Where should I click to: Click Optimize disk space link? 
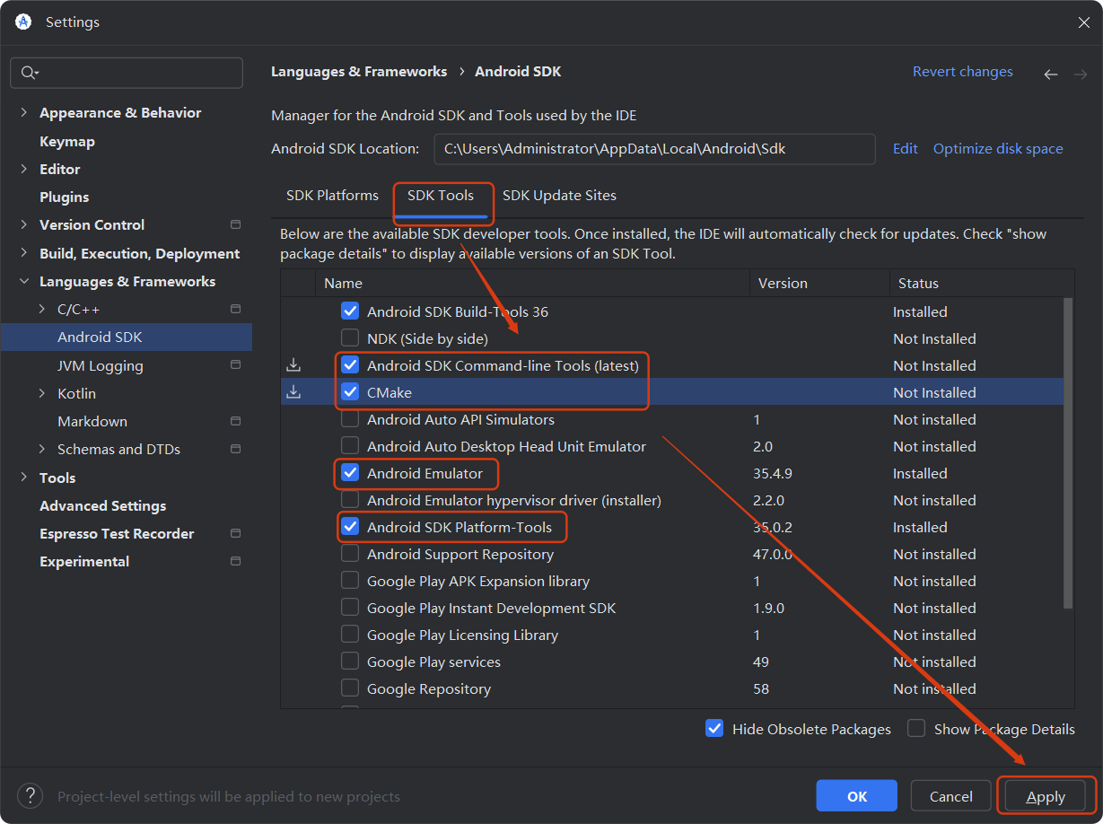pyautogui.click(x=998, y=149)
